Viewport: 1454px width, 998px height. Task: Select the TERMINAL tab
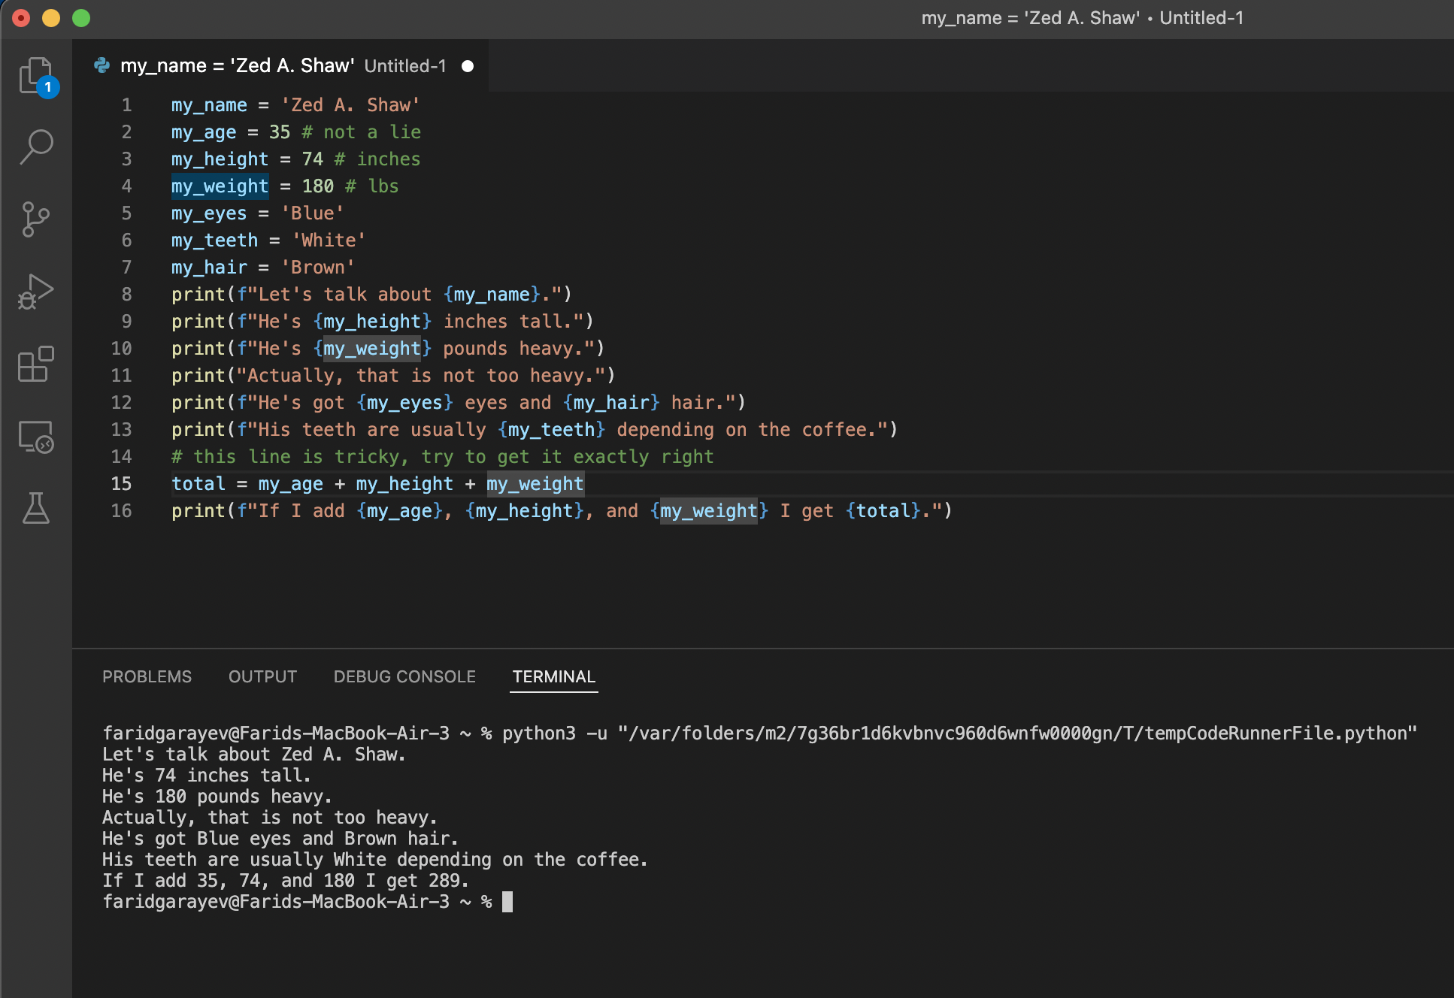coord(553,676)
